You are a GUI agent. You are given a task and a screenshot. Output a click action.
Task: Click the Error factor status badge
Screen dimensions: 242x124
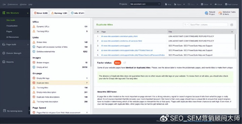point(117,63)
